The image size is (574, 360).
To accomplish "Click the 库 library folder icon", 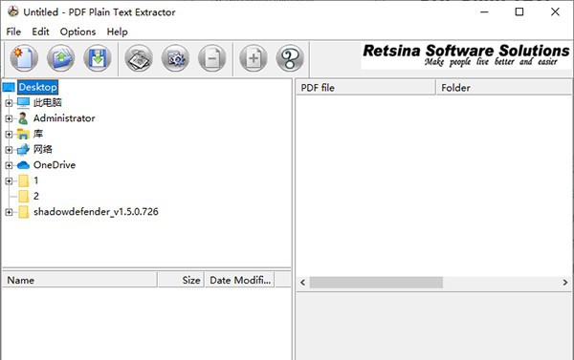I will [23, 134].
